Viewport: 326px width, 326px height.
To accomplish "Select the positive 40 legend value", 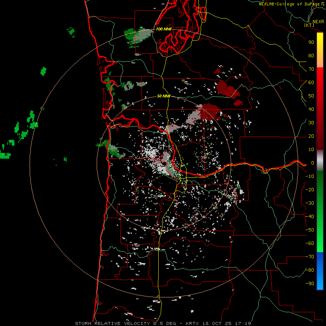I will pos(311,109).
